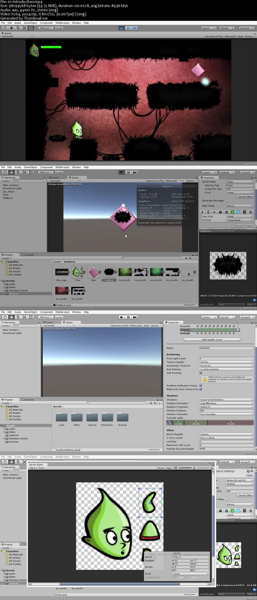Viewport: 257px width, 600px height.
Task: Click the horn sprite selection in the Sprite Editor
Action: pyautogui.click(x=150, y=503)
